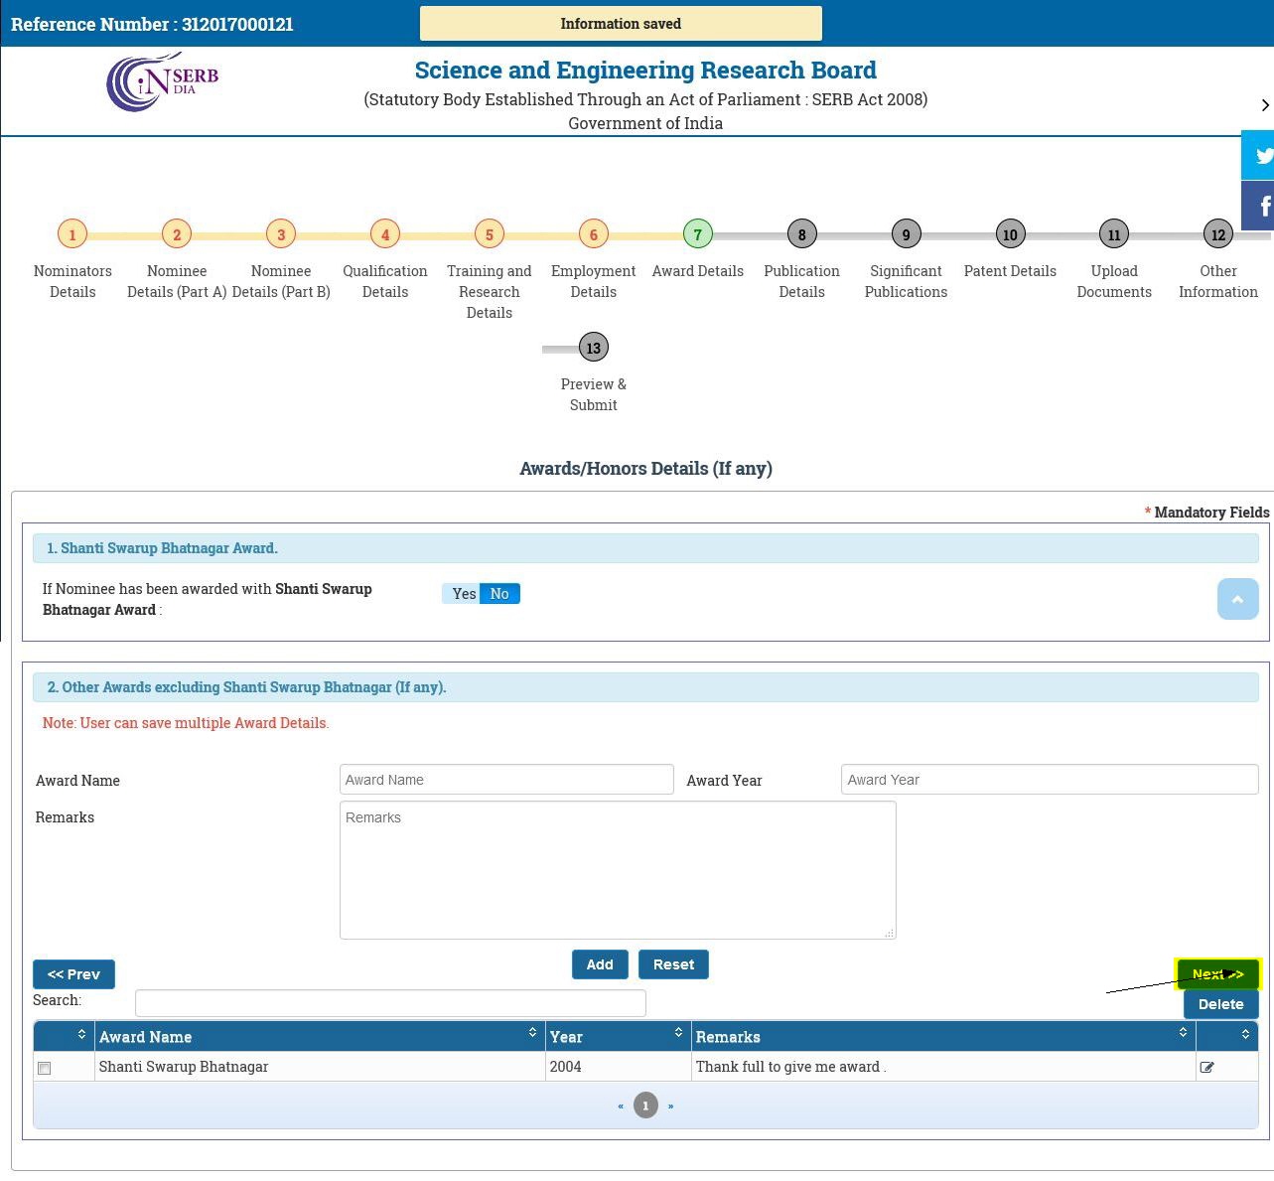The width and height of the screenshot is (1274, 1181).
Task: Click the Shanti Swarup Bhatnagar Award section header
Action: [645, 548]
